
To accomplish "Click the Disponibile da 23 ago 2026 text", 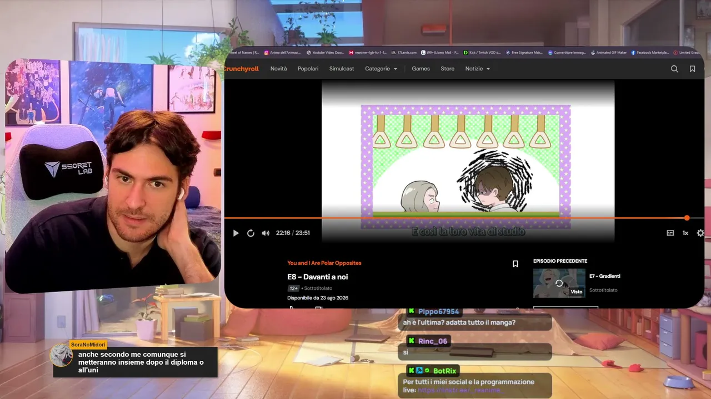I will (318, 298).
